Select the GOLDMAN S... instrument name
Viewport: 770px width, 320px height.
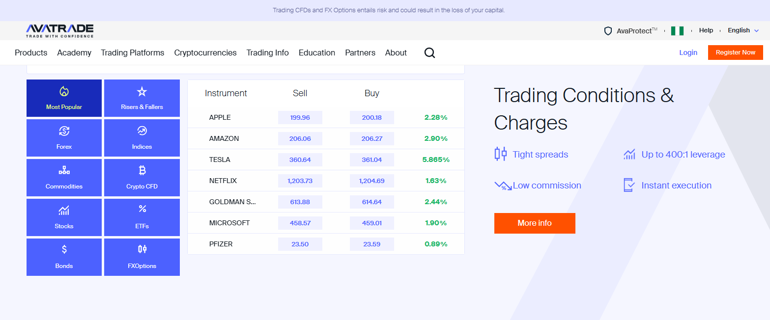pos(232,202)
